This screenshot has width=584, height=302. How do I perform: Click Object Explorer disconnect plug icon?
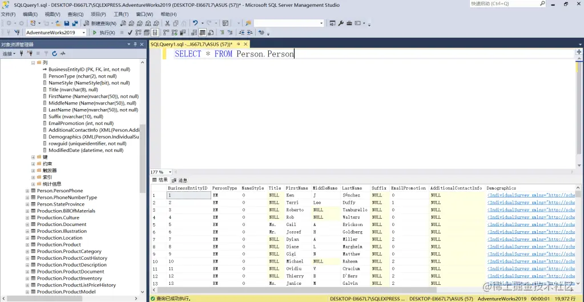(x=30, y=54)
